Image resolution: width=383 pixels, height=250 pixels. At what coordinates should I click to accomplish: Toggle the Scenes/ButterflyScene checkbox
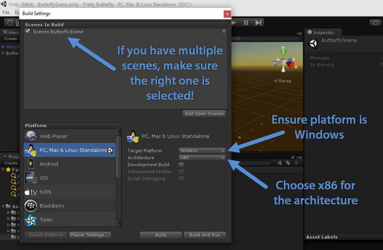28,31
